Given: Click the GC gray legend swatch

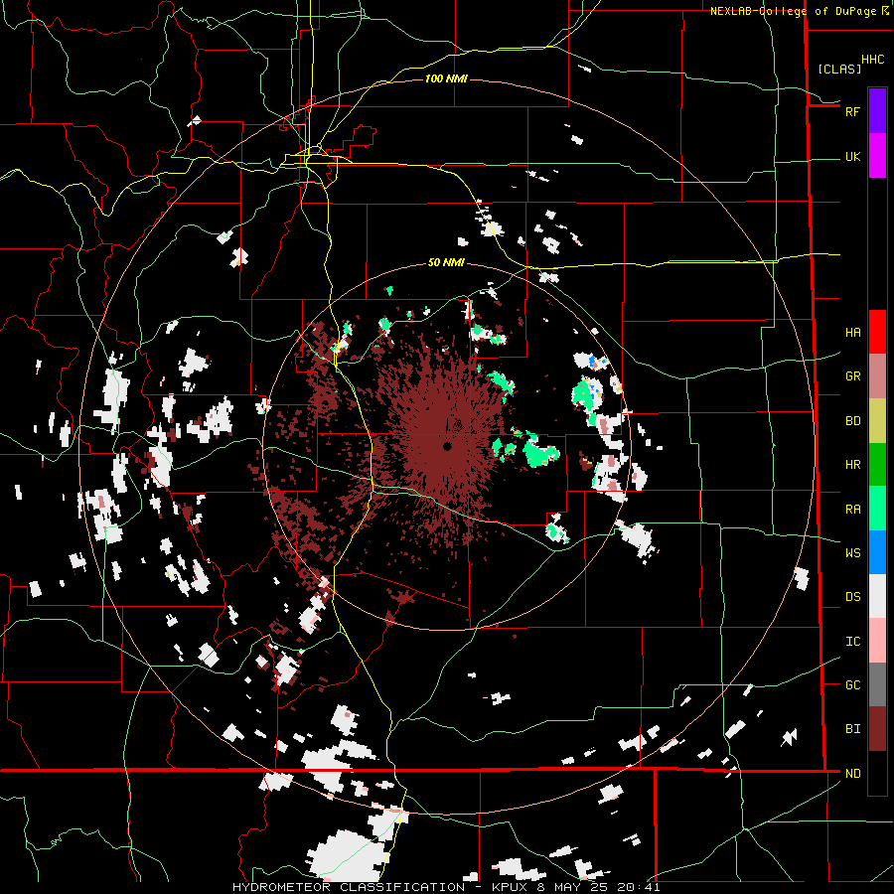Looking at the screenshot, I should click(877, 684).
